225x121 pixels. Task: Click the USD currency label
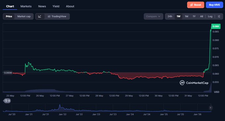216,92
